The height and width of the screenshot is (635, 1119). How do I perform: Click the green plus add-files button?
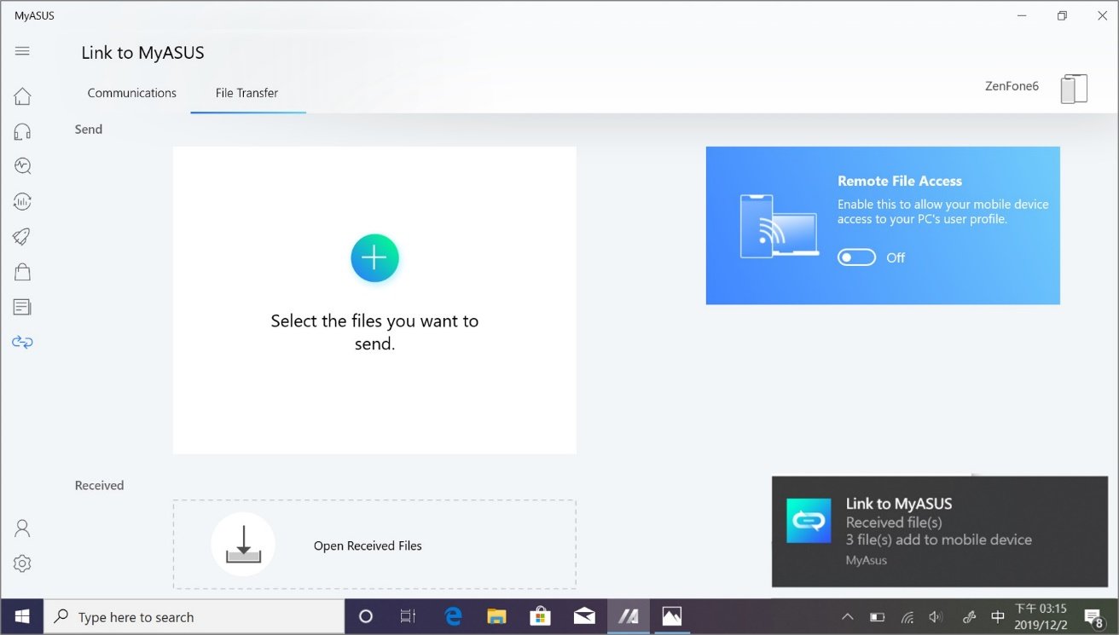coord(374,257)
